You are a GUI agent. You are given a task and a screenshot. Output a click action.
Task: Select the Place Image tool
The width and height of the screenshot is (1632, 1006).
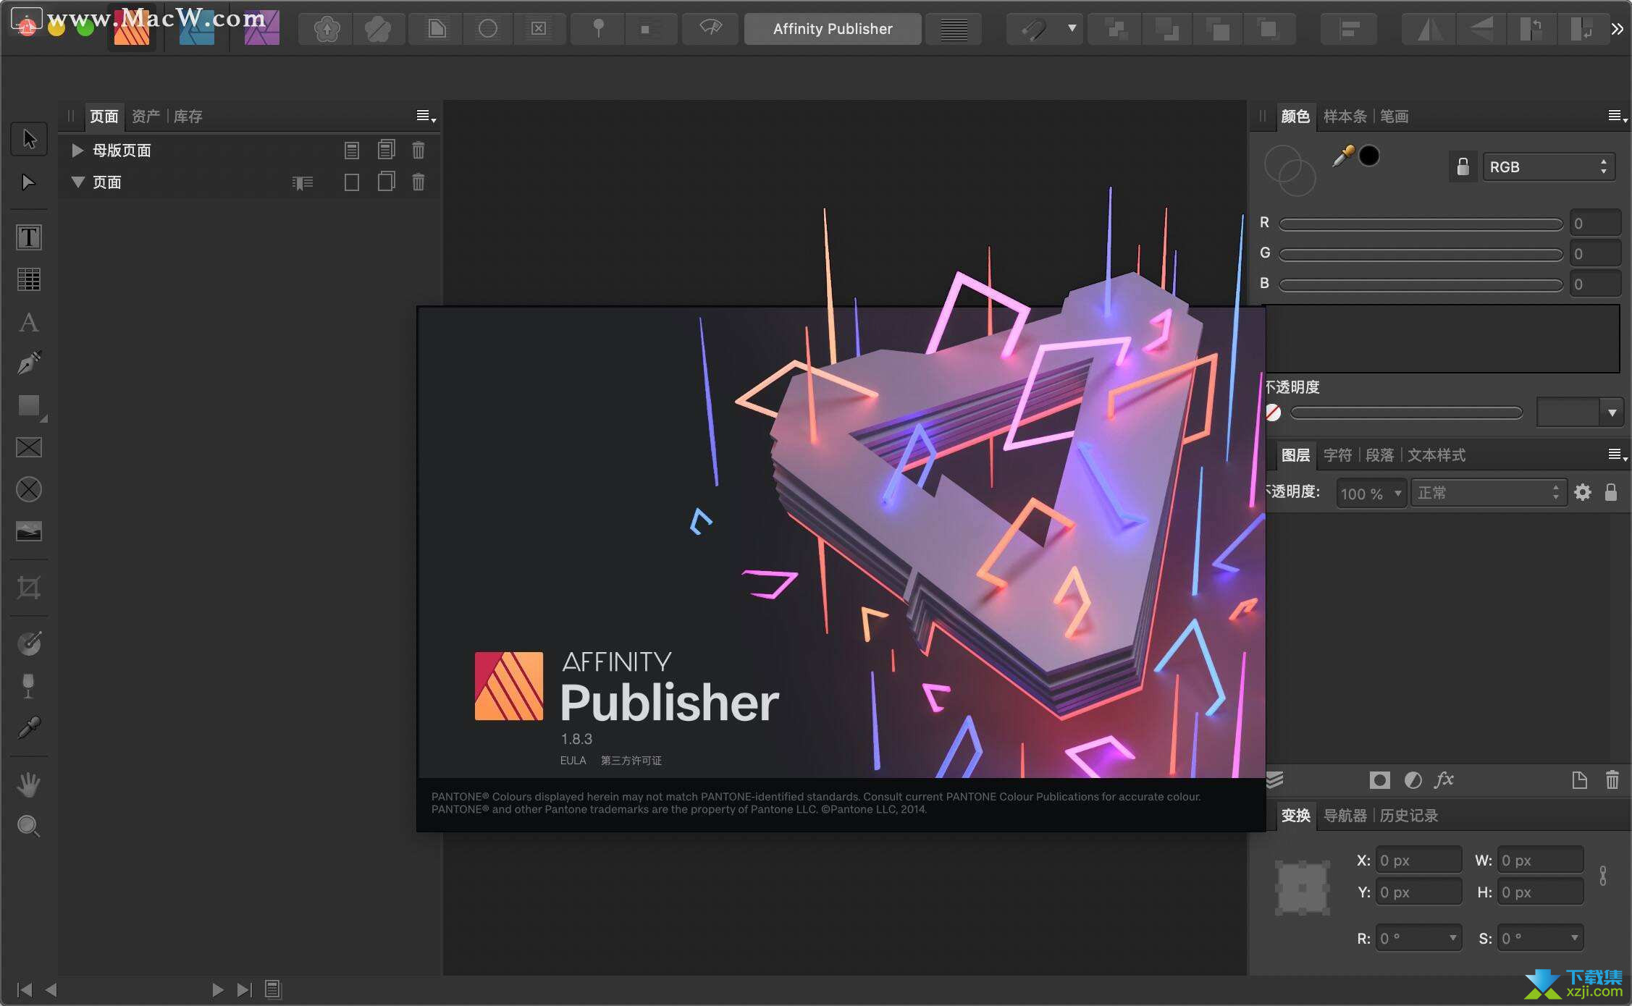tap(29, 531)
